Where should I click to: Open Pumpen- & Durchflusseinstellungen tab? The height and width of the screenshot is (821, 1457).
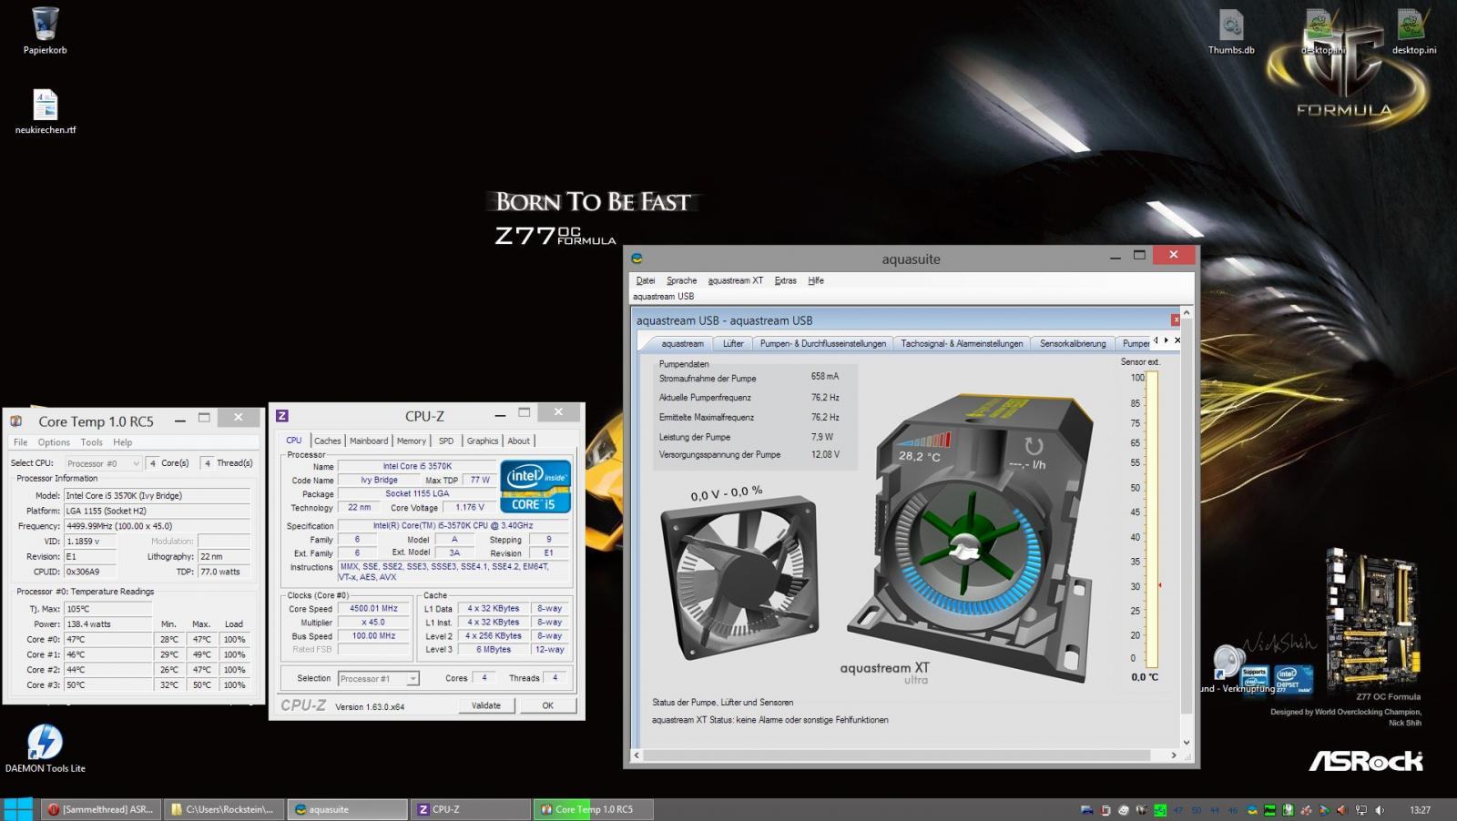coord(823,343)
